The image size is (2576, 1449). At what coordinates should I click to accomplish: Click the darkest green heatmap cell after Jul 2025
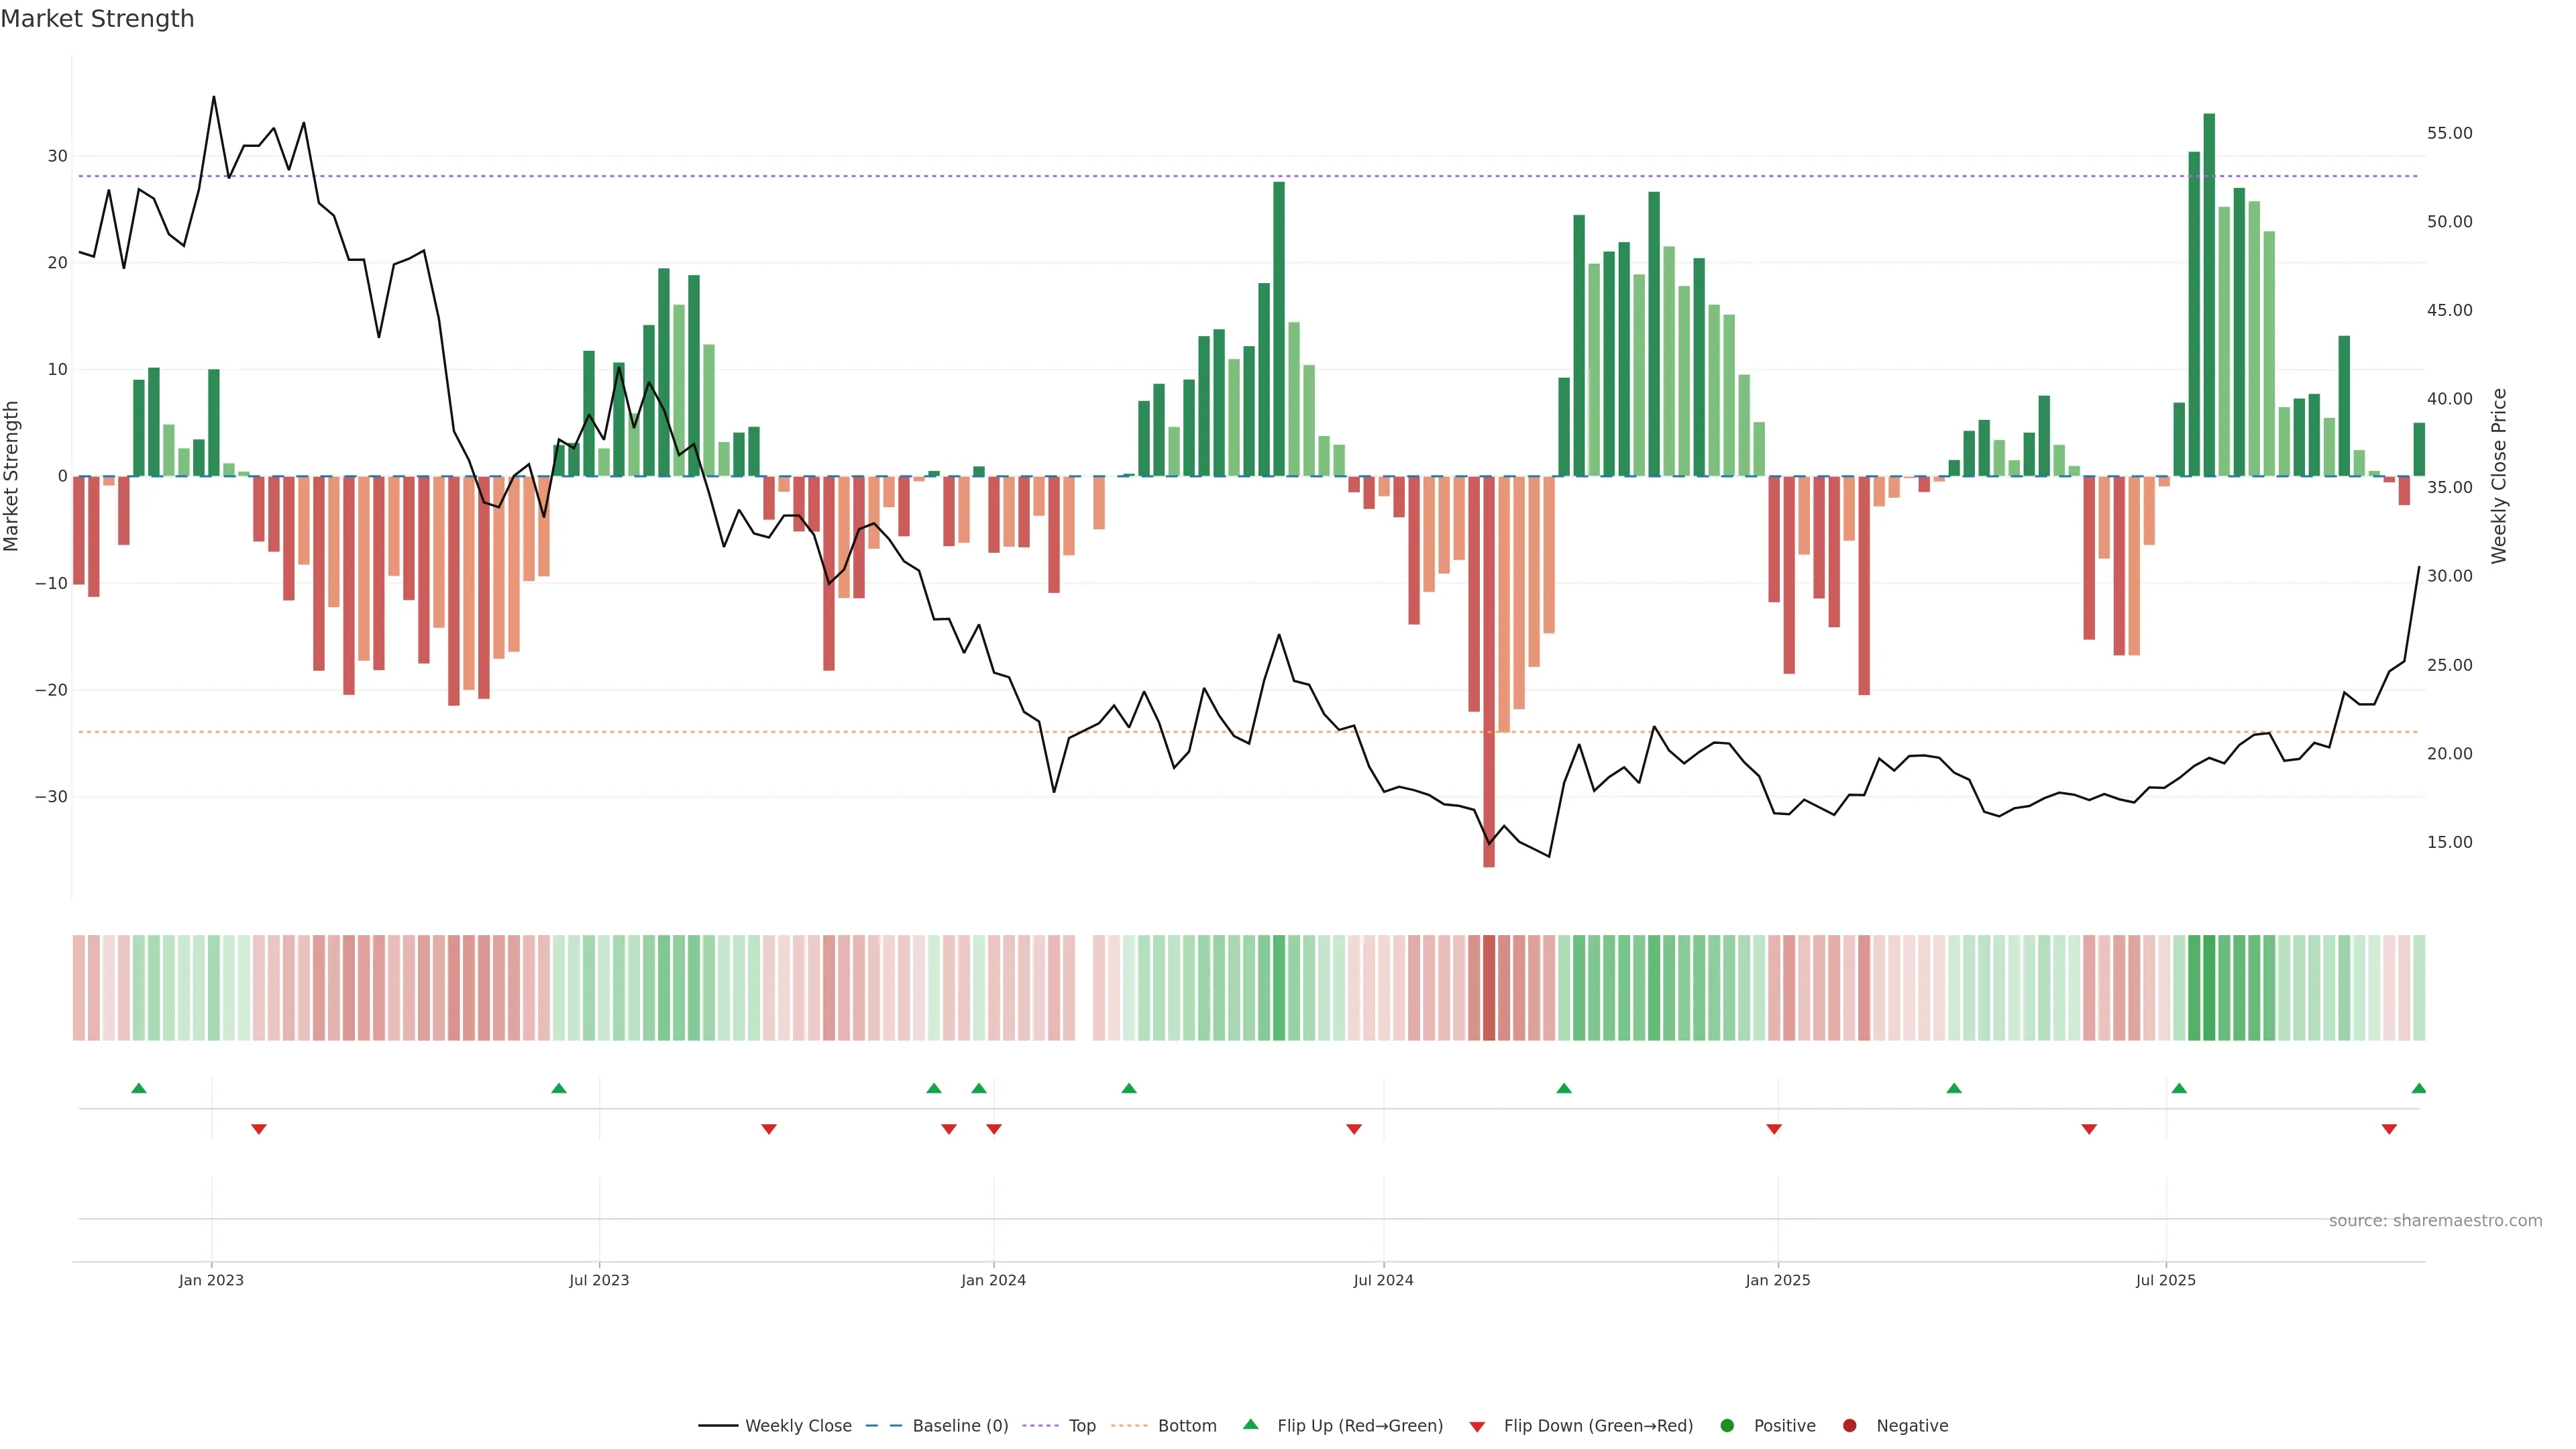[2209, 987]
